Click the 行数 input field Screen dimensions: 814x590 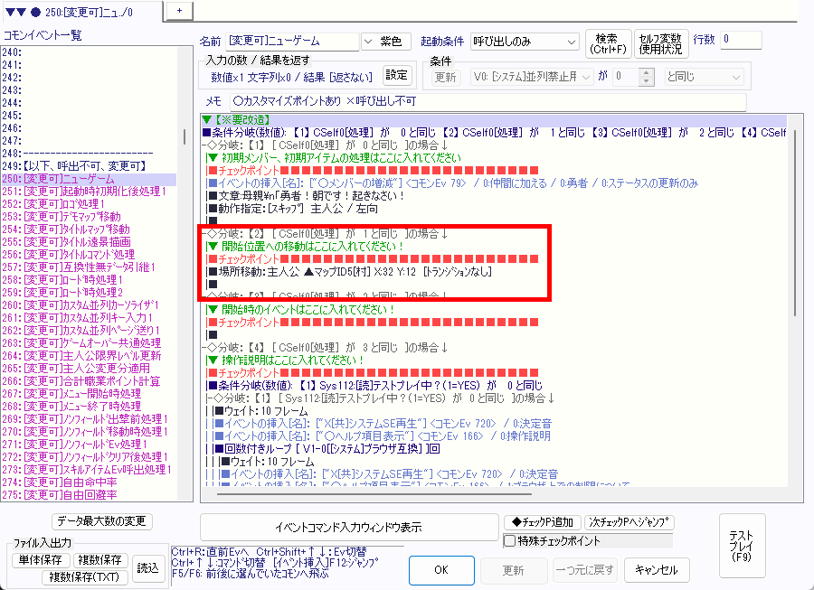[741, 41]
